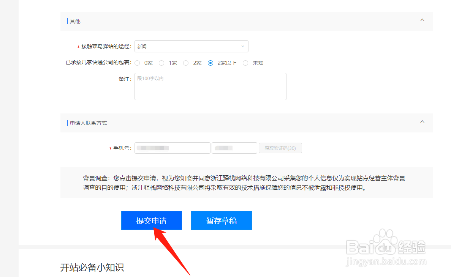Click the verification code input field
Screen dimensions: 451x277
234,148
